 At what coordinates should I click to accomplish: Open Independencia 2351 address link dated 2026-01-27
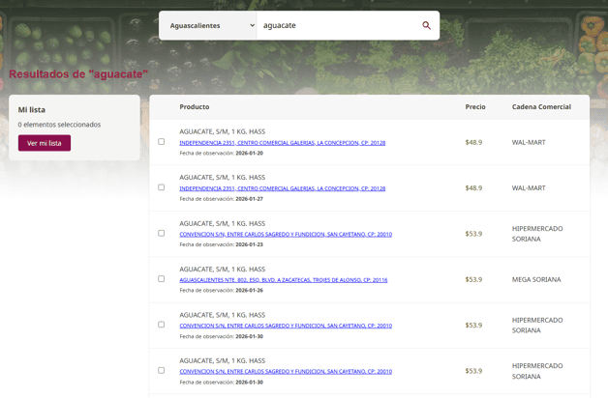(283, 188)
